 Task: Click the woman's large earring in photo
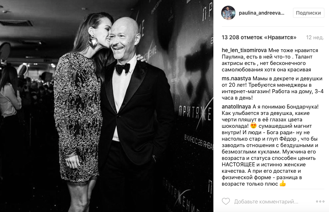[x=93, y=41]
